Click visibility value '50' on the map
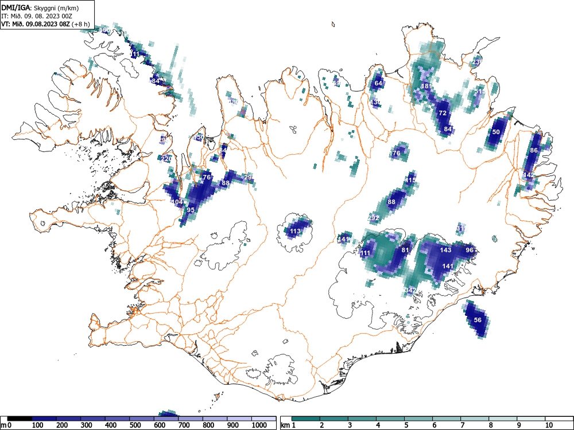This screenshot has height=430, width=574. (x=496, y=132)
